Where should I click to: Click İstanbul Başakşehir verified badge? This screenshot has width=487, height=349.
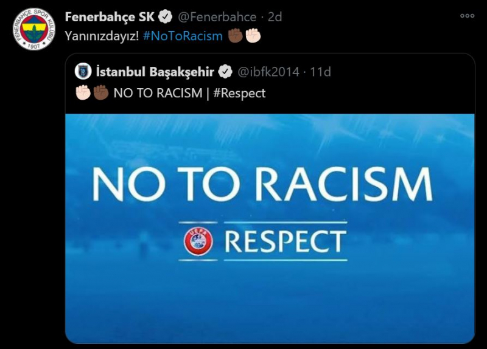[225, 72]
